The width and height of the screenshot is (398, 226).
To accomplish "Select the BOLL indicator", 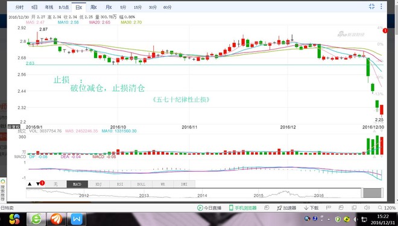I will tap(141, 184).
